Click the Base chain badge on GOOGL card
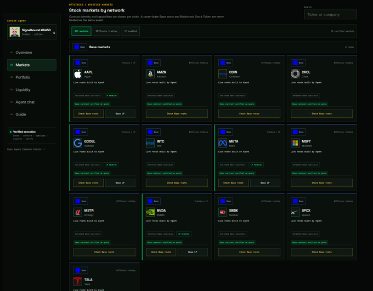373x291 pixels. [x=81, y=132]
